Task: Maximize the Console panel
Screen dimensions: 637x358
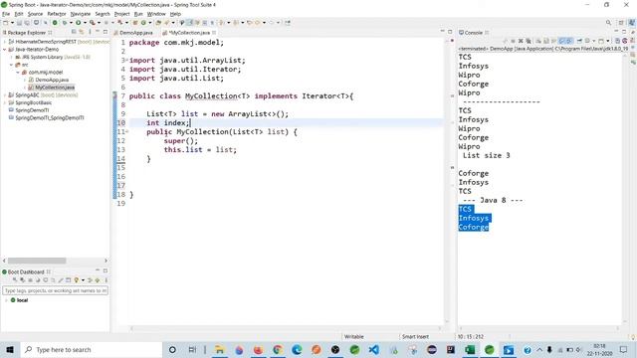Action: click(624, 32)
